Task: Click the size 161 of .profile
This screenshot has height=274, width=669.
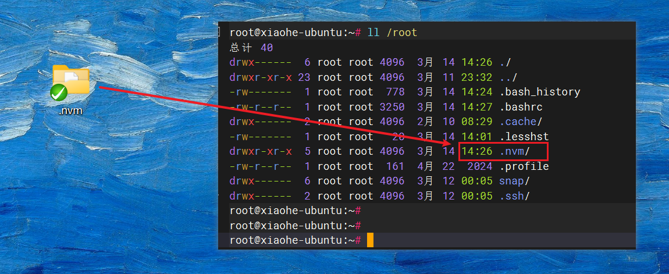Action: (395, 166)
